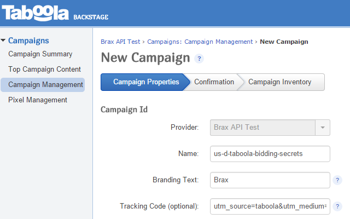Open Campaign Summary in sidebar
The height and width of the screenshot is (219, 350).
click(40, 54)
